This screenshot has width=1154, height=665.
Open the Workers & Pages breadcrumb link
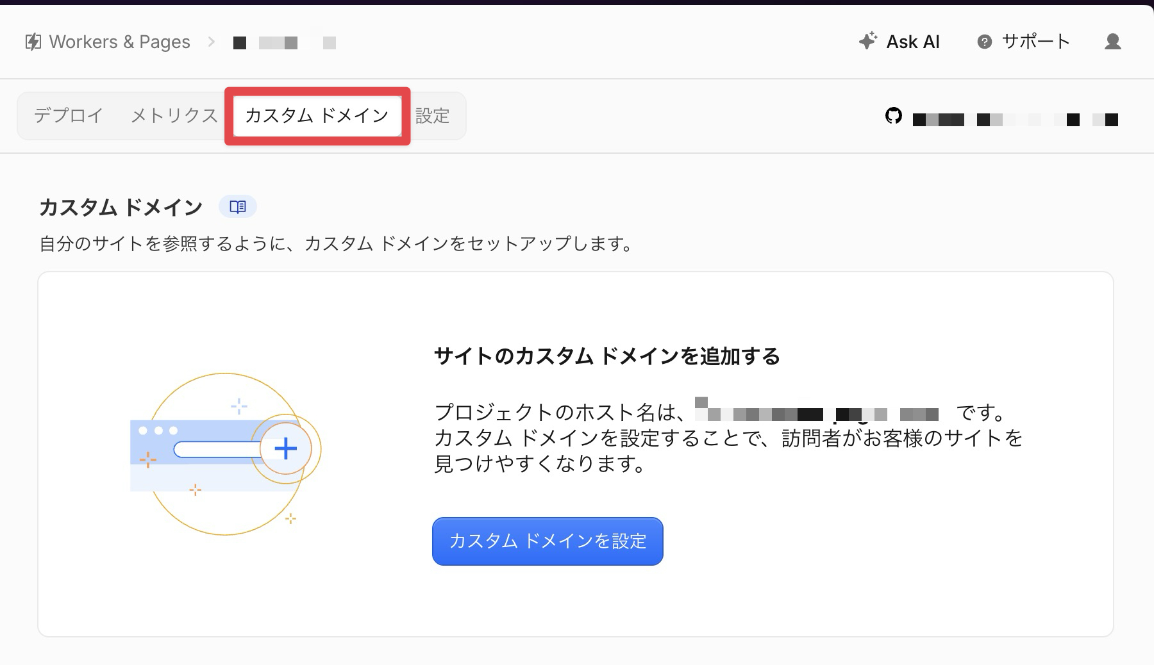tap(119, 42)
